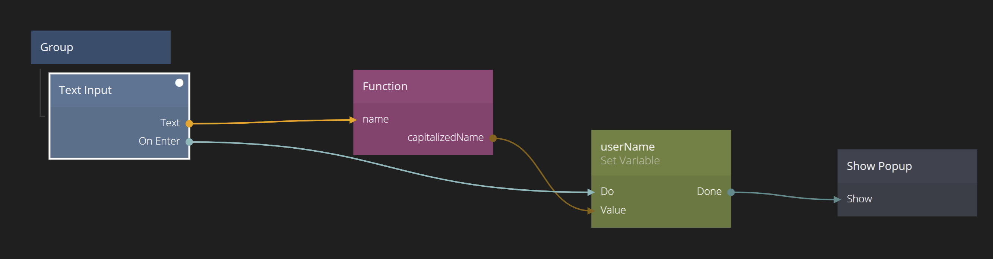993x259 pixels.
Task: Click the On Enter output port dot
Action: 189,142
